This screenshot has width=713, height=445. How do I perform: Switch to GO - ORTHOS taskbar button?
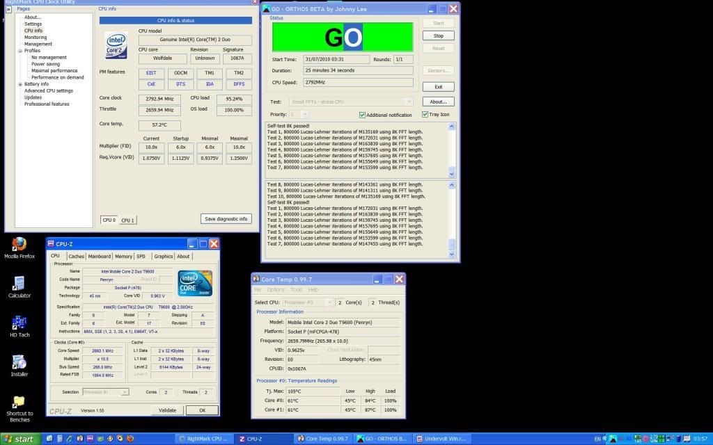tap(383, 439)
